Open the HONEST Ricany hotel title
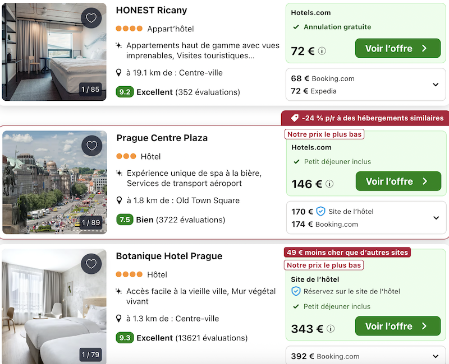Viewport: 449px width, 364px height. point(151,10)
